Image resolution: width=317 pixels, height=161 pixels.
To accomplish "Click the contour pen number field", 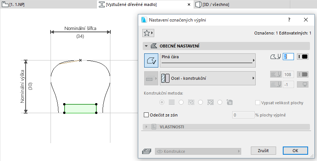I will [x=288, y=57].
